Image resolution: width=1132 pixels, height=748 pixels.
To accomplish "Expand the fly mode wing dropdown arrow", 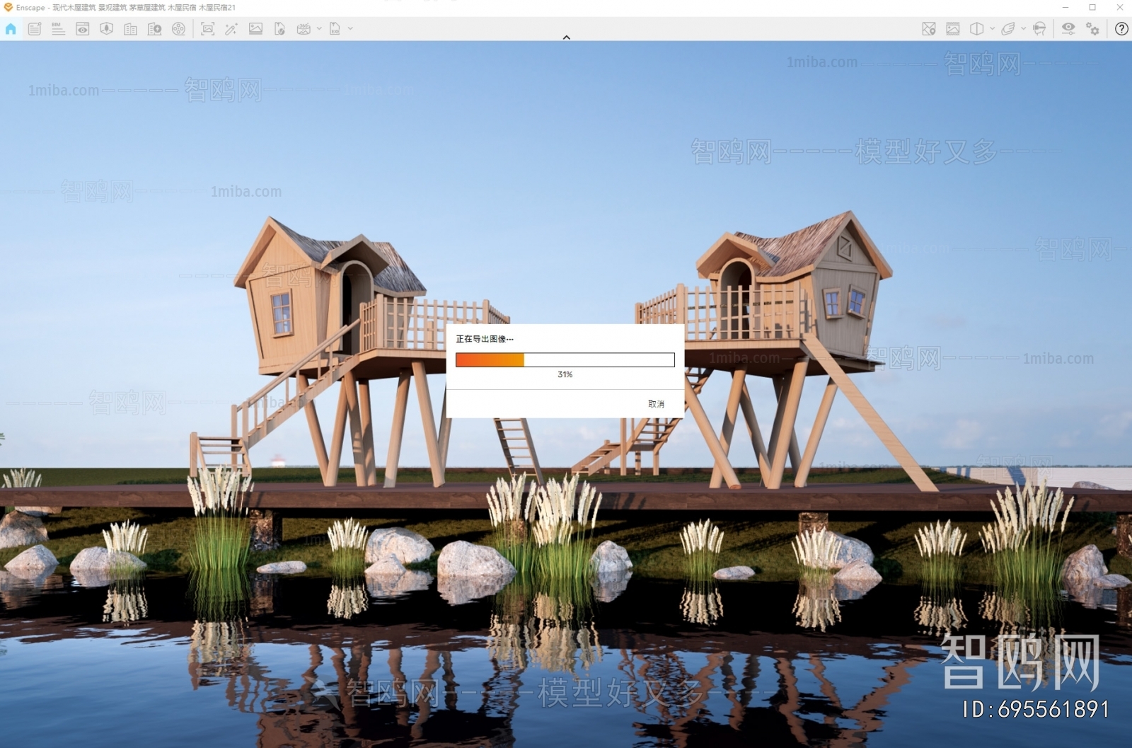I will click(x=1023, y=29).
